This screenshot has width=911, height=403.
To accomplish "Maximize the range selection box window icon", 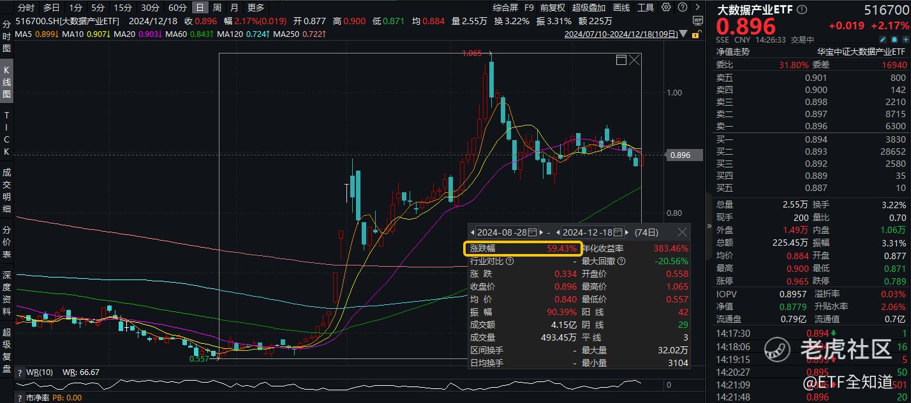I will pos(621,60).
